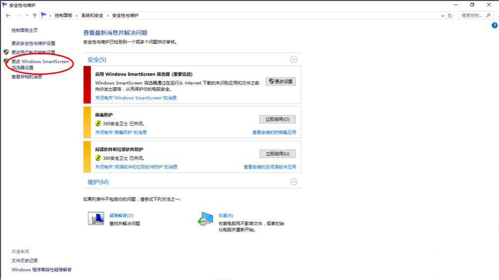The image size is (499, 280).
Task: Click 360 icon under 间谍软件和垃圾软件防护
Action: (98, 158)
